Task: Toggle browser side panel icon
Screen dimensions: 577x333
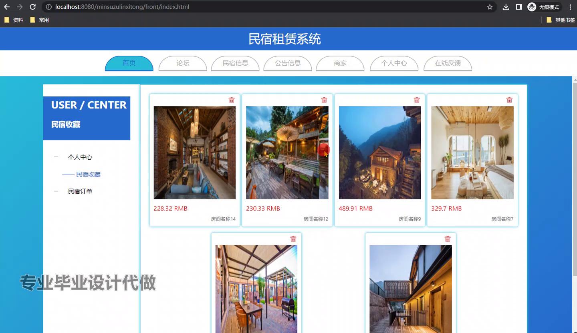Action: coord(519,7)
